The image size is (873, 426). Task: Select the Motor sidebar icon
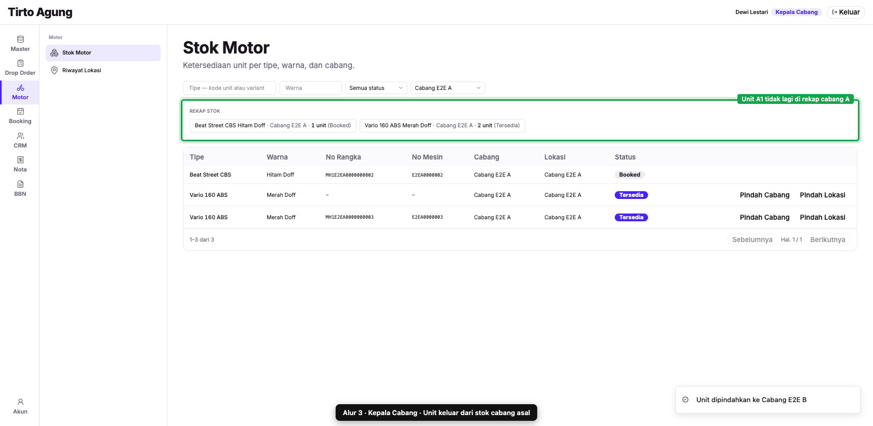20,88
